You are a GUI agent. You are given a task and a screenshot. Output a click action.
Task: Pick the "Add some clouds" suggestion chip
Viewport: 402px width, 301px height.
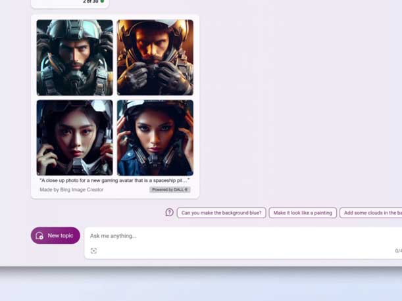tap(372, 213)
